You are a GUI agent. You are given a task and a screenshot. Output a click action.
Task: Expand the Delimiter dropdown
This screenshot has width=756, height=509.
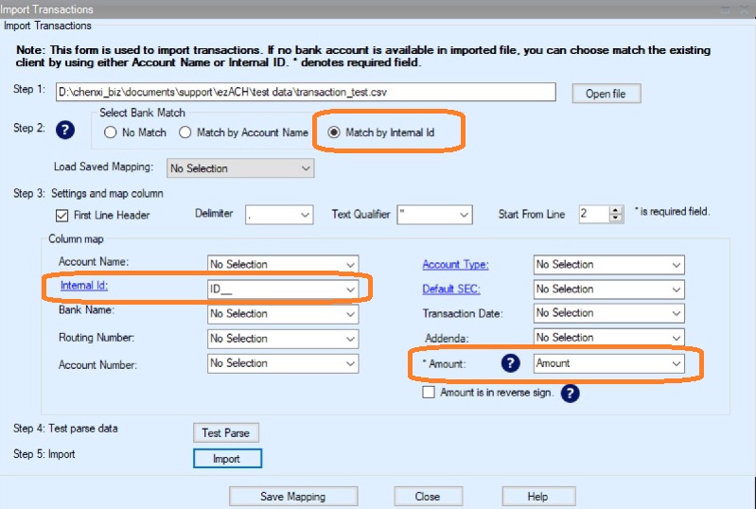click(278, 216)
